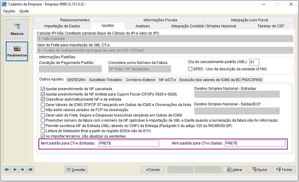299x182 pixels.
Task: Open the Opções menu
Action: click(9, 11)
